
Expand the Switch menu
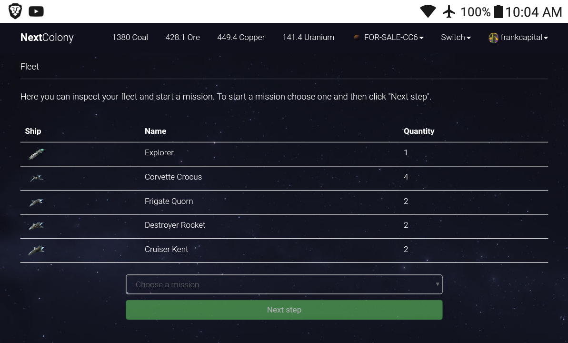(x=456, y=37)
